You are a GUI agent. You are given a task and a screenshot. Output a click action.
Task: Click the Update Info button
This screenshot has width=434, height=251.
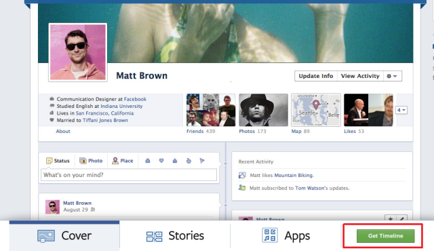[x=316, y=76]
